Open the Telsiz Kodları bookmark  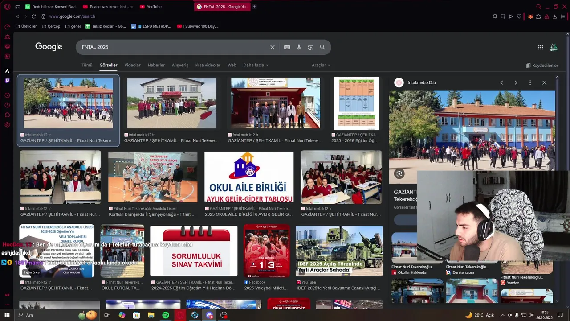(106, 26)
